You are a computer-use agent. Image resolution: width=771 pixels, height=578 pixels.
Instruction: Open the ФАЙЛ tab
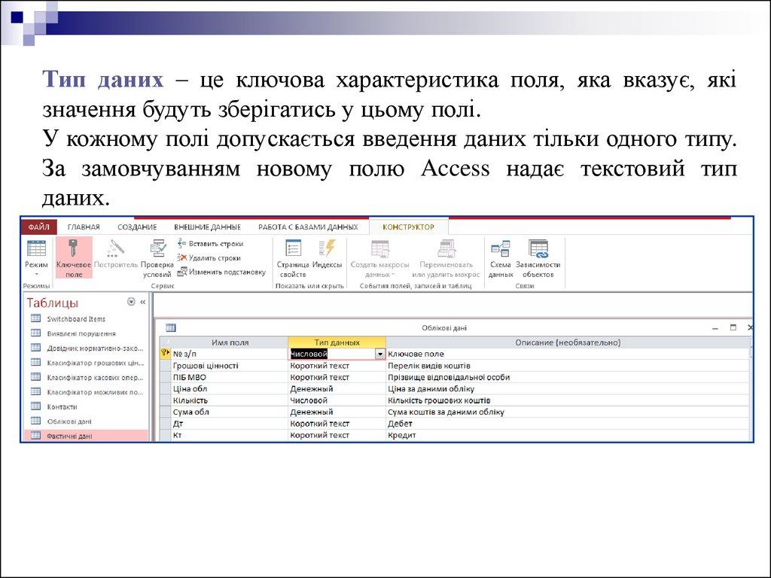click(38, 227)
